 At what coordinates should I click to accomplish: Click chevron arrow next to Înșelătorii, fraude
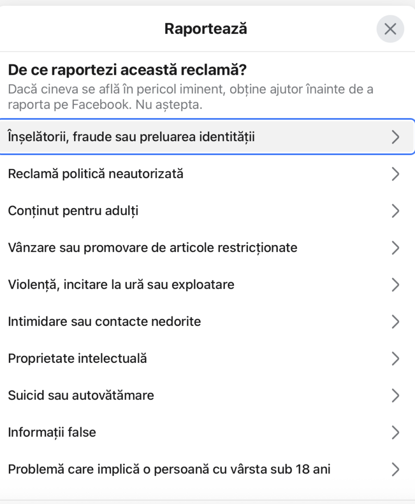pyautogui.click(x=395, y=137)
